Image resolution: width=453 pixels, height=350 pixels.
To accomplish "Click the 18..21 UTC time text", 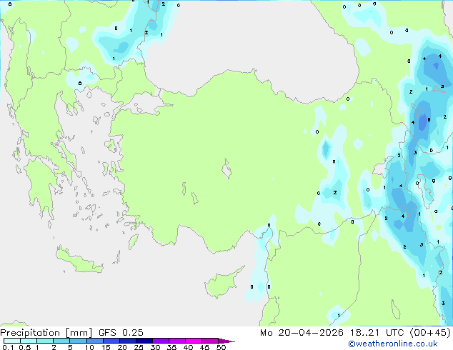I will (x=377, y=333).
